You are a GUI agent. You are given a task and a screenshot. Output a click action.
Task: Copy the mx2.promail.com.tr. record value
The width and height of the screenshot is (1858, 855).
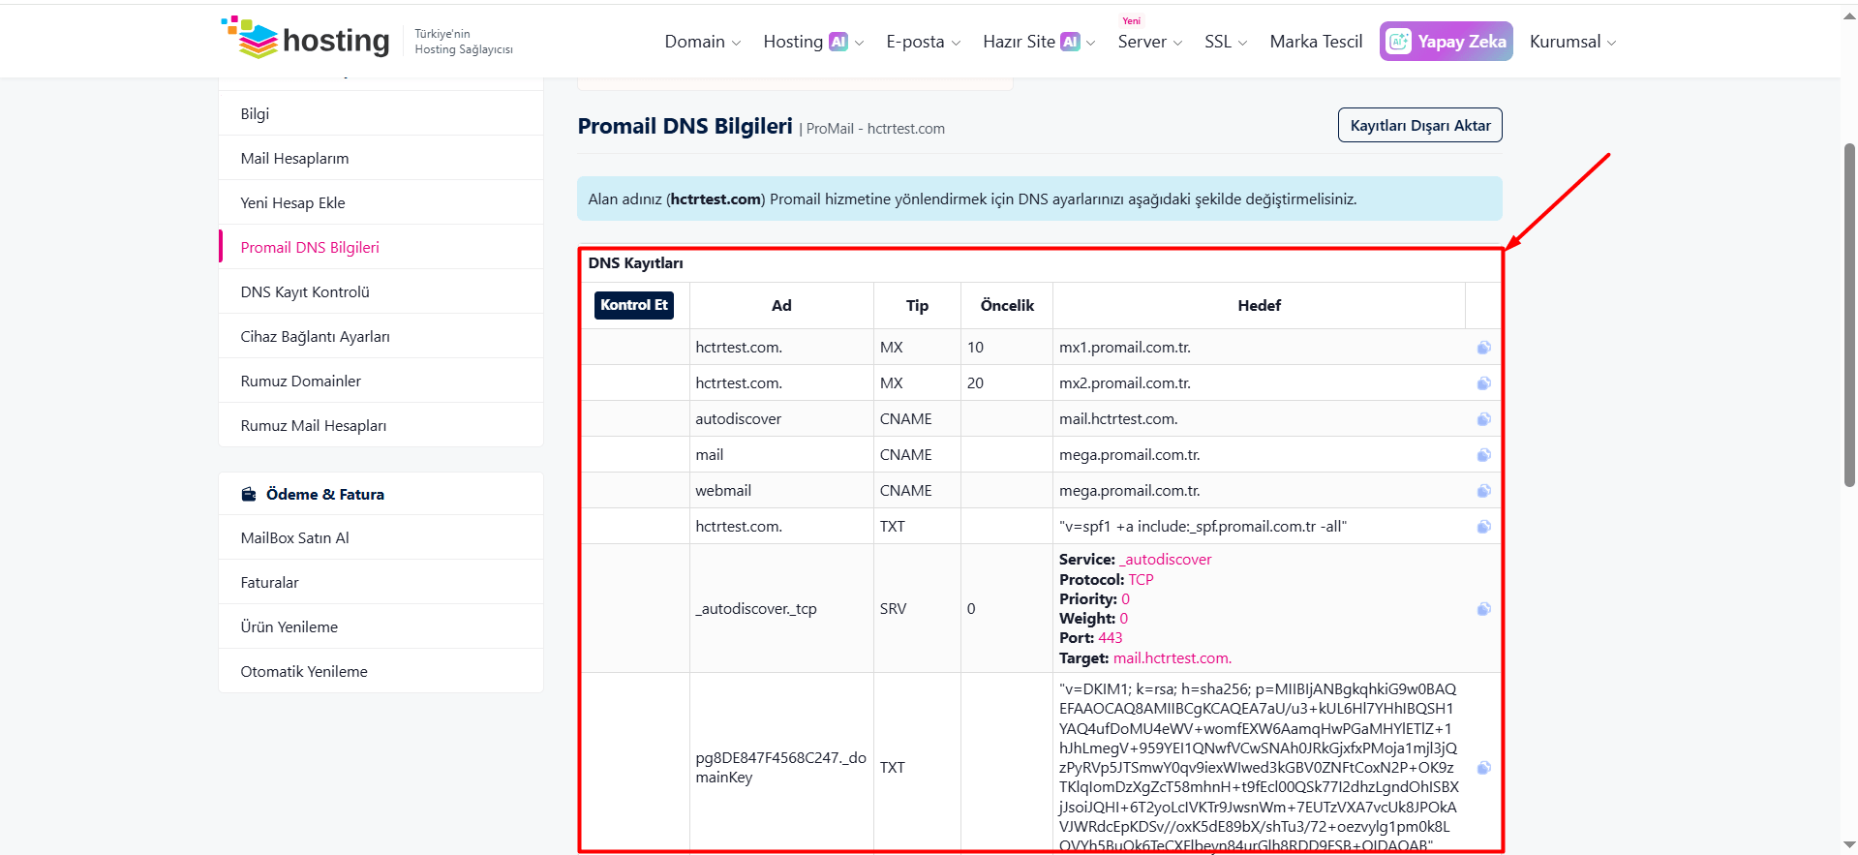1483,383
